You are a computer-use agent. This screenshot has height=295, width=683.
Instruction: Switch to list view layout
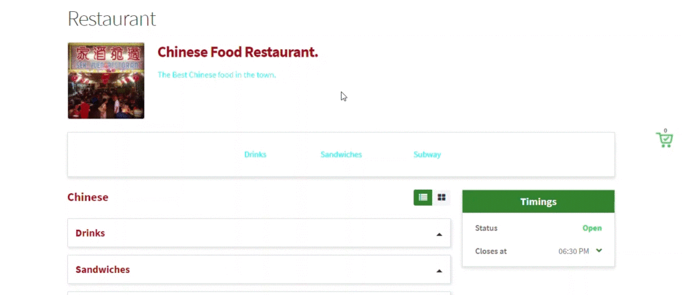(422, 198)
